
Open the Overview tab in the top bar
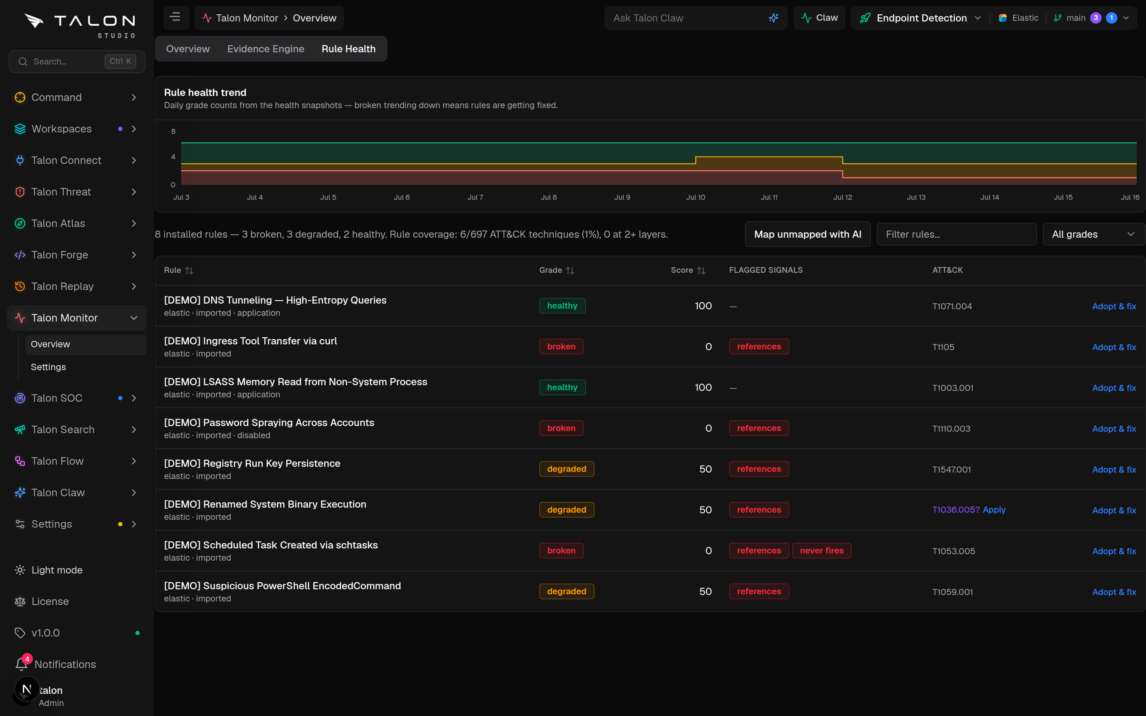(x=188, y=49)
